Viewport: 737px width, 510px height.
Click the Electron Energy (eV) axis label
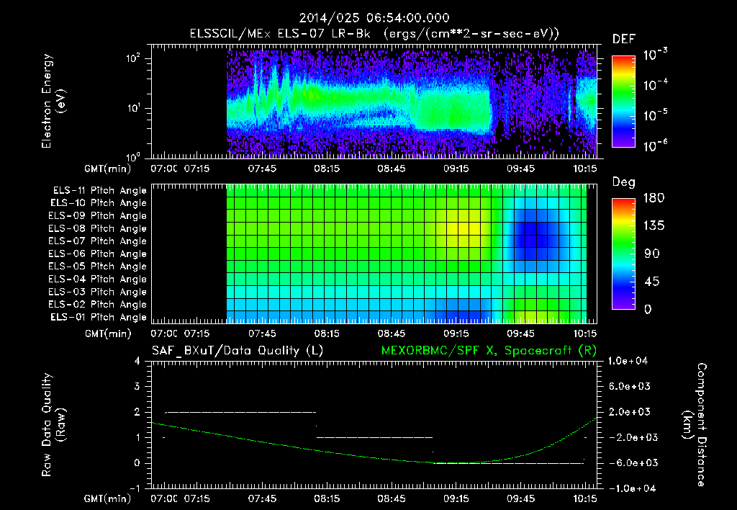tap(53, 101)
